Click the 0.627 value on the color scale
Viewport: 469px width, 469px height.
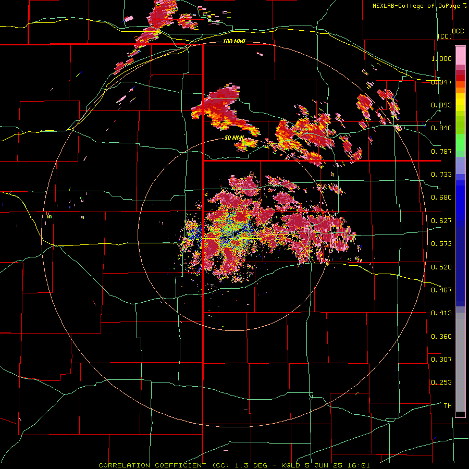441,220
